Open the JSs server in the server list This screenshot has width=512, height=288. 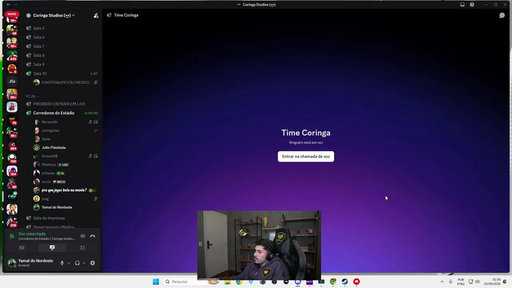[12, 81]
